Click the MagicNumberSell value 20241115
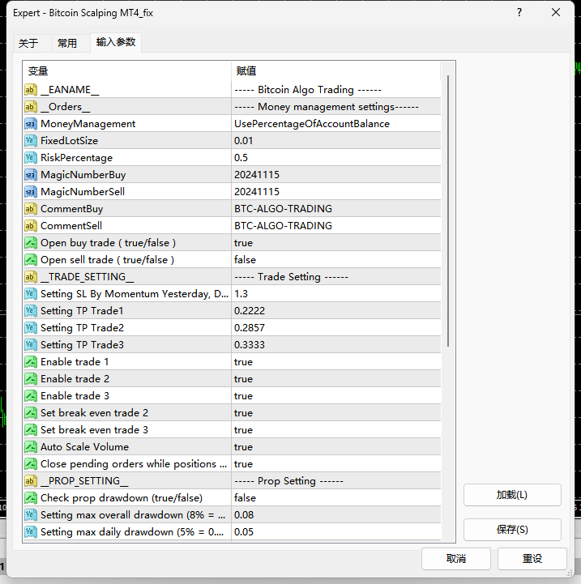Screen dimensions: 581x584 click(257, 192)
